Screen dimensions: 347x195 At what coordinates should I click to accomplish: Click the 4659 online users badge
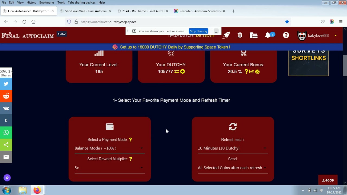(x=328, y=180)
